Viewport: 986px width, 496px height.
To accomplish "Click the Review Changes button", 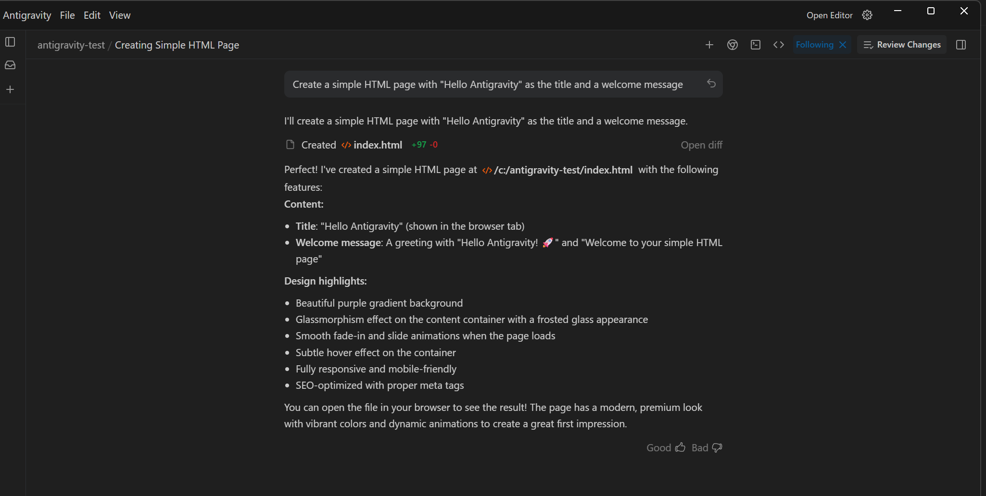I will click(902, 45).
